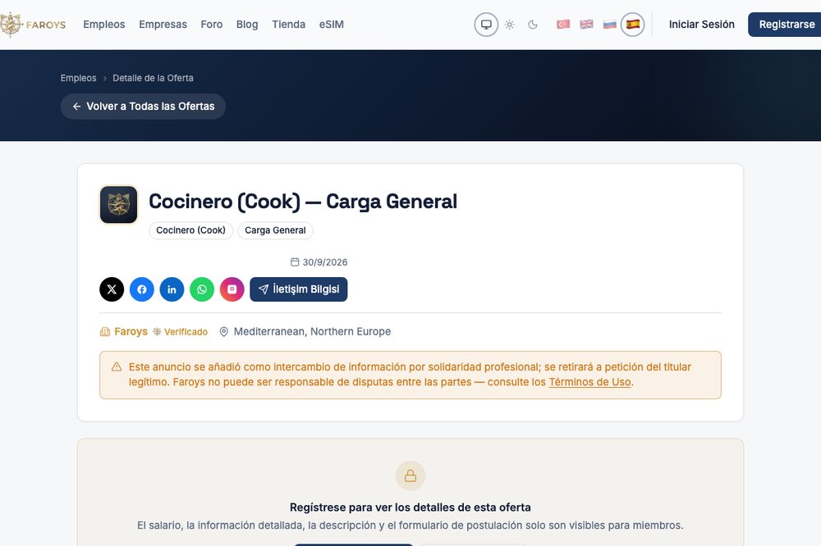Open the eSIM navigation item

tap(332, 25)
